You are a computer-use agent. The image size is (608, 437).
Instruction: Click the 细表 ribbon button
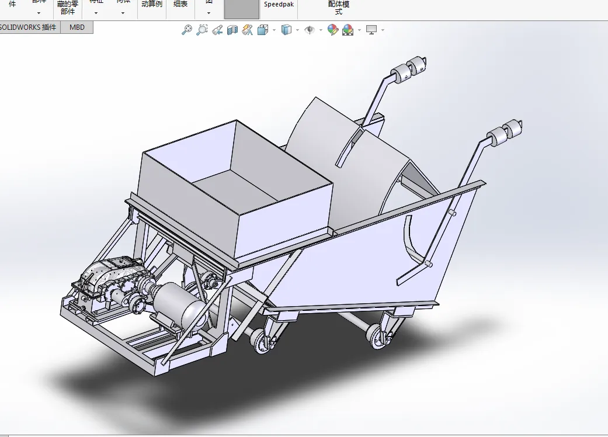[180, 5]
